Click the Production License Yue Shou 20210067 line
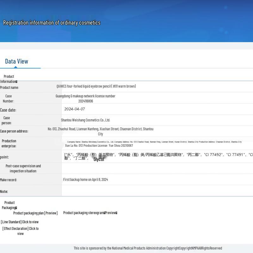 pyautogui.click(x=99, y=146)
